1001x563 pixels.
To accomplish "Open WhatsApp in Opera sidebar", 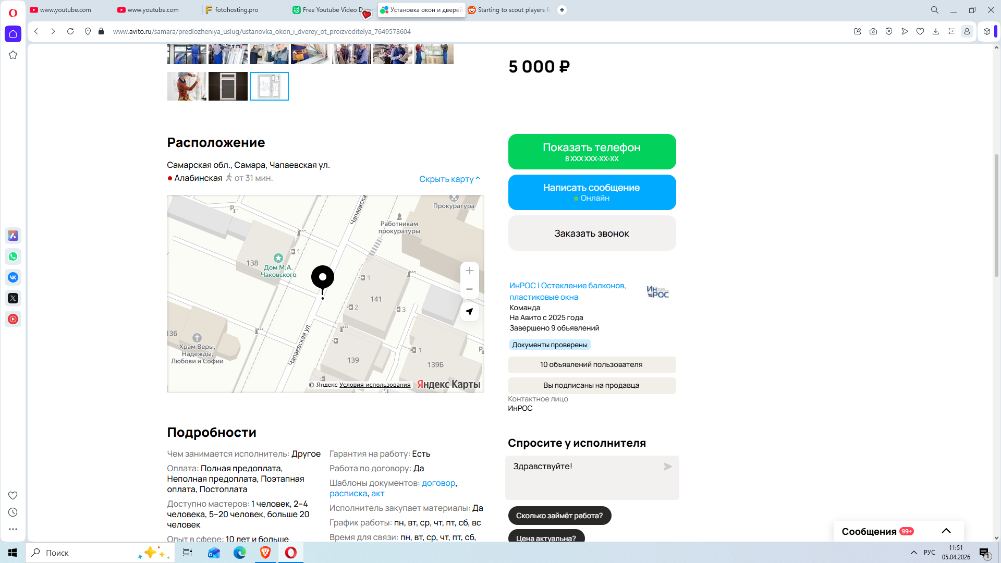I will coord(13,256).
